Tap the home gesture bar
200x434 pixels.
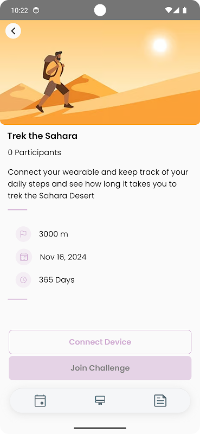click(x=100, y=428)
